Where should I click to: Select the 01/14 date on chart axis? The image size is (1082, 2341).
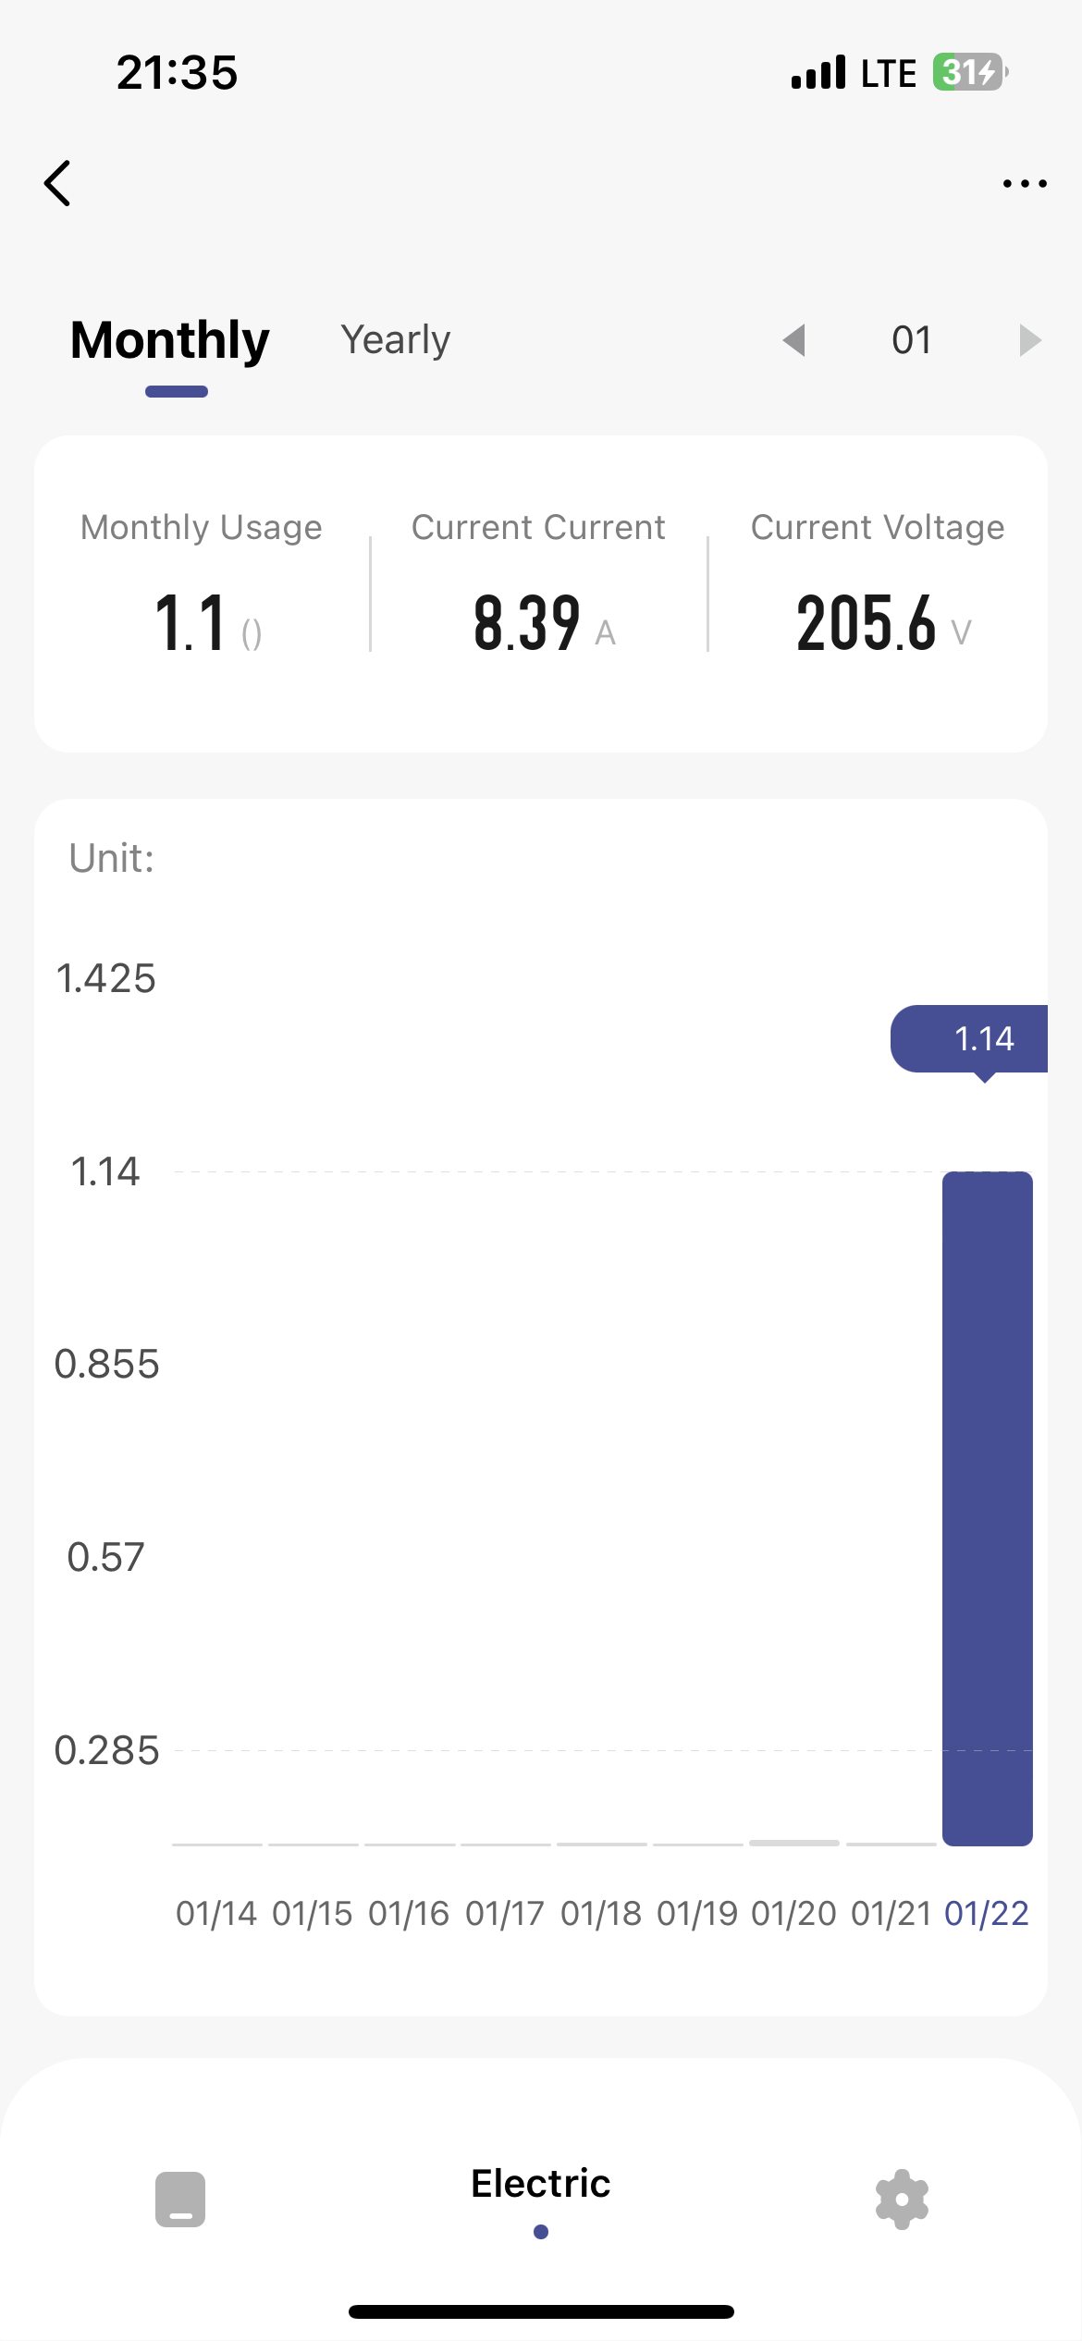tap(216, 1914)
